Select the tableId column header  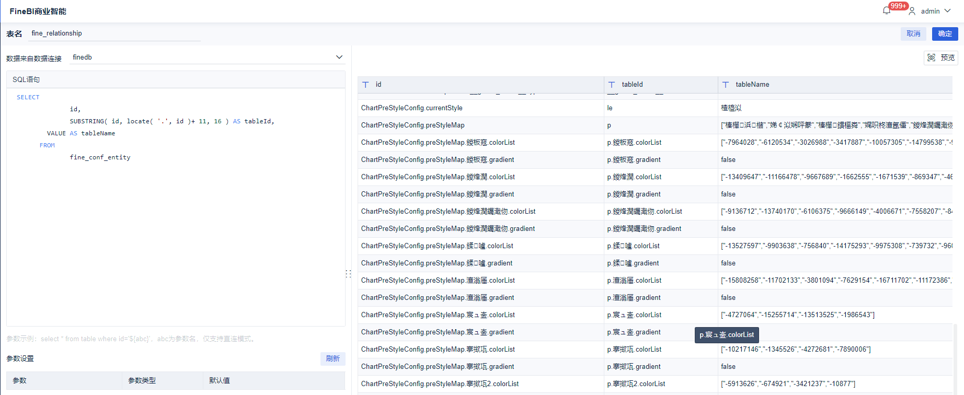pyautogui.click(x=661, y=85)
